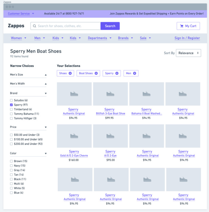Open the Bahama II Boat Washed thumbnail
The width and height of the screenshot is (209, 212).
coord(147,94)
